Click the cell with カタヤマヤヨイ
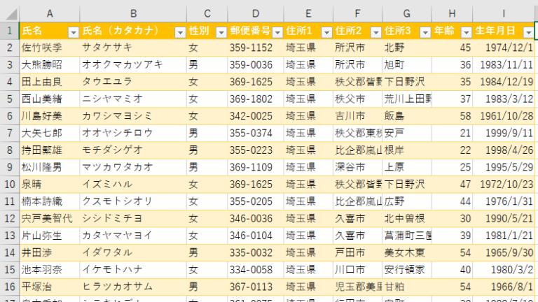Screen dimensions: 538x302 click(x=133, y=235)
